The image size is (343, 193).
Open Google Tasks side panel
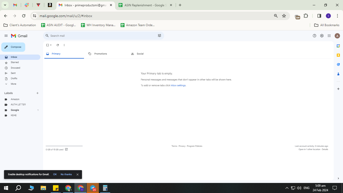pyautogui.click(x=338, y=65)
